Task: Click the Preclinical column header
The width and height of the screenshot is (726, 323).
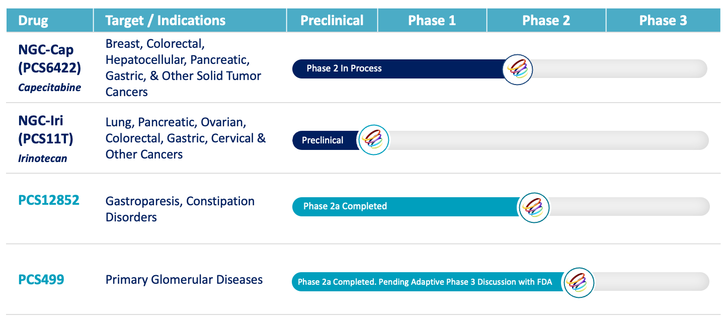Action: (332, 21)
